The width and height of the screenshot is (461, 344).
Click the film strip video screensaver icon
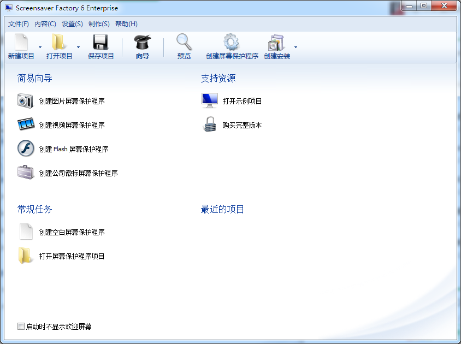(26, 124)
